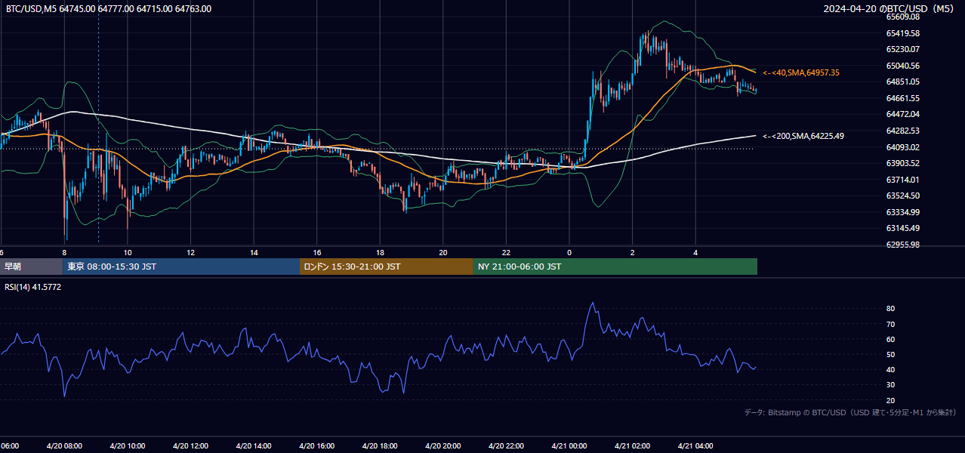Click bottom axis label 4/20 12:00
965x453 pixels.
(x=190, y=446)
